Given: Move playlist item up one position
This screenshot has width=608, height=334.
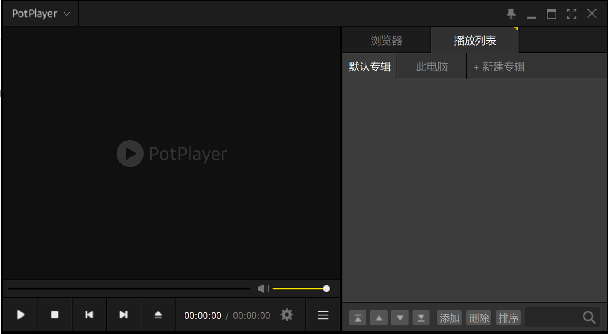Looking at the screenshot, I should [x=379, y=318].
